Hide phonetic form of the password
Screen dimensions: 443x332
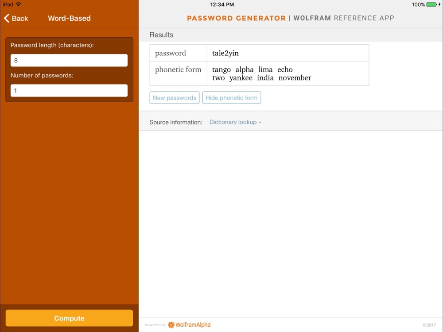[x=231, y=98]
